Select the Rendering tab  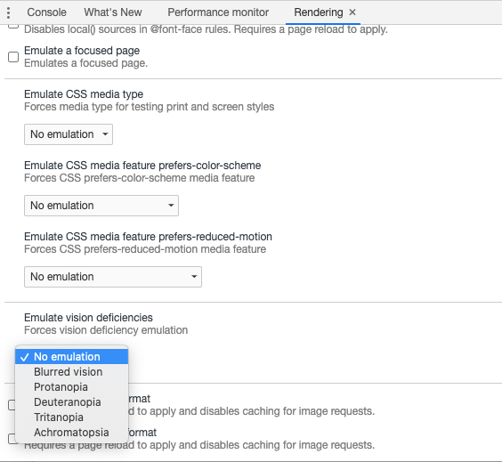319,12
